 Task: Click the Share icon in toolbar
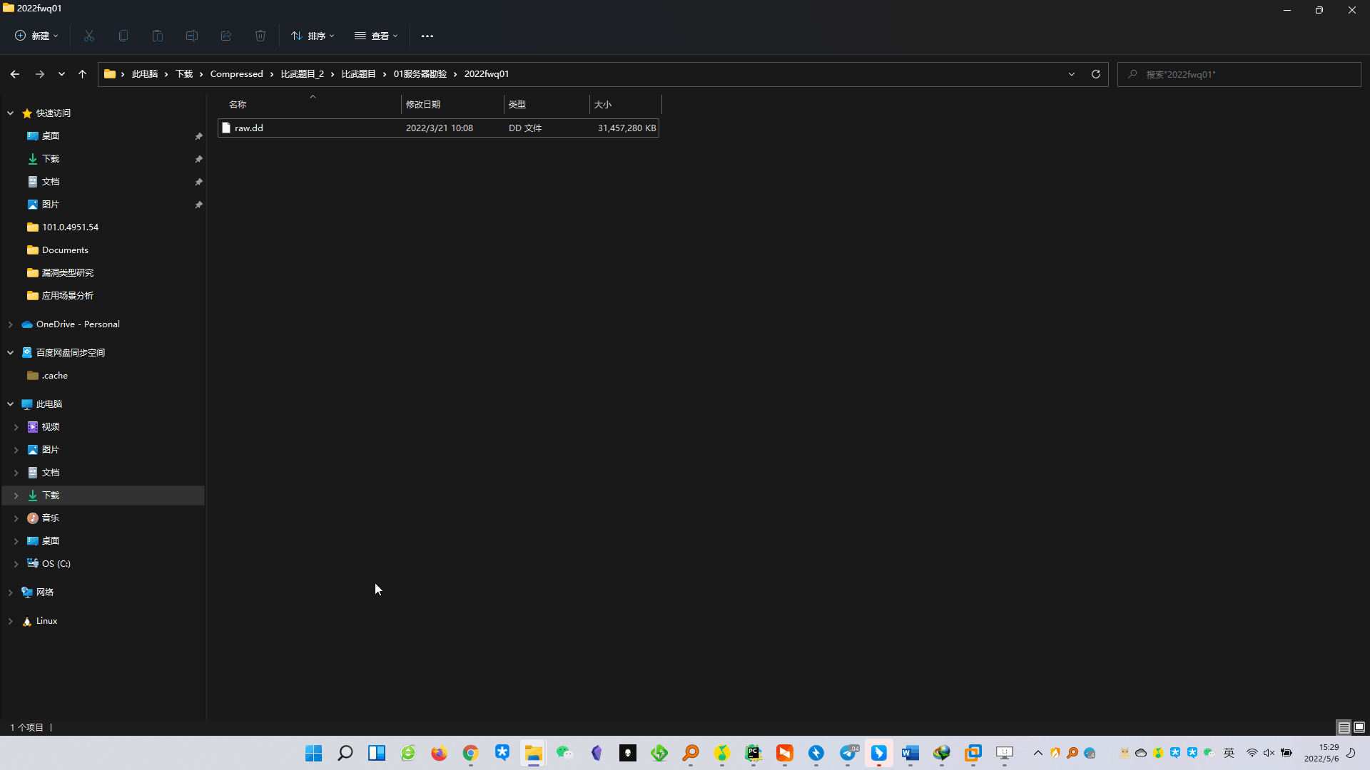click(226, 36)
